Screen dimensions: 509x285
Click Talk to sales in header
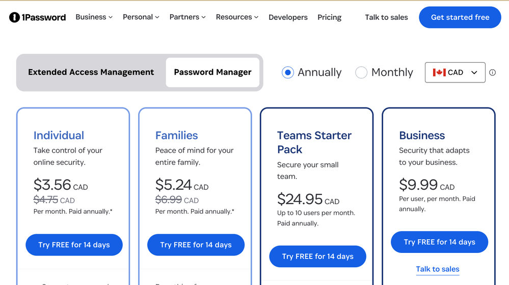tap(386, 17)
